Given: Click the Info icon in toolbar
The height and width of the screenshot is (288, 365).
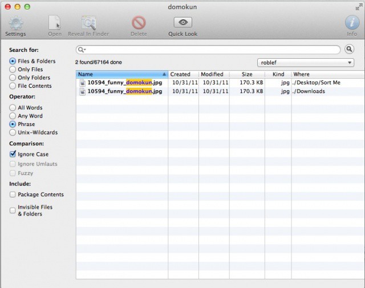Looking at the screenshot, I should click(352, 23).
